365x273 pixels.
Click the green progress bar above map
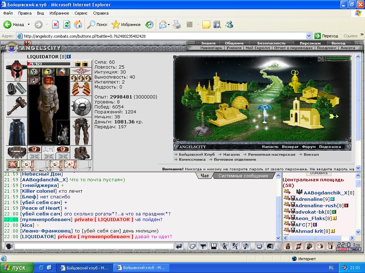[338, 58]
